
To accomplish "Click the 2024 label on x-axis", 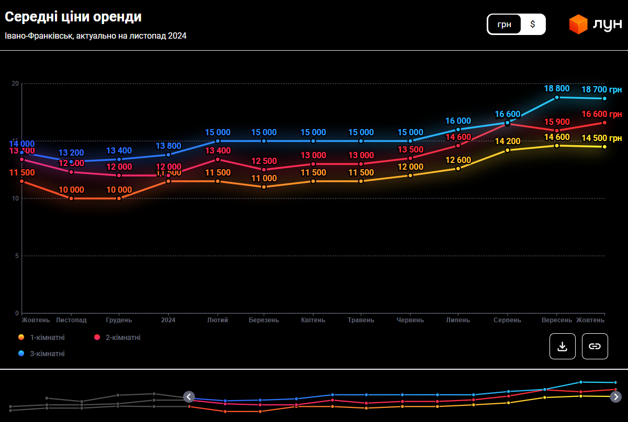I will point(168,320).
